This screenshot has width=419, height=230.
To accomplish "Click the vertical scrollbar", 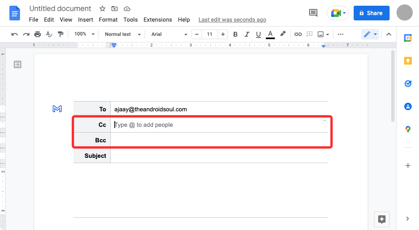I will click(x=392, y=86).
